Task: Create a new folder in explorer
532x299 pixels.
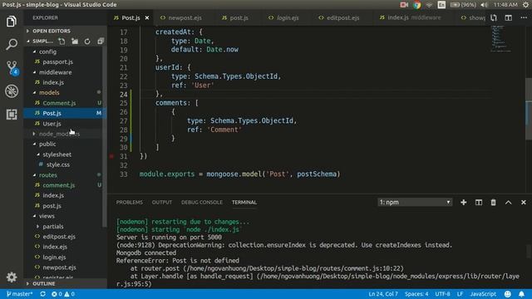Action: [x=75, y=42]
